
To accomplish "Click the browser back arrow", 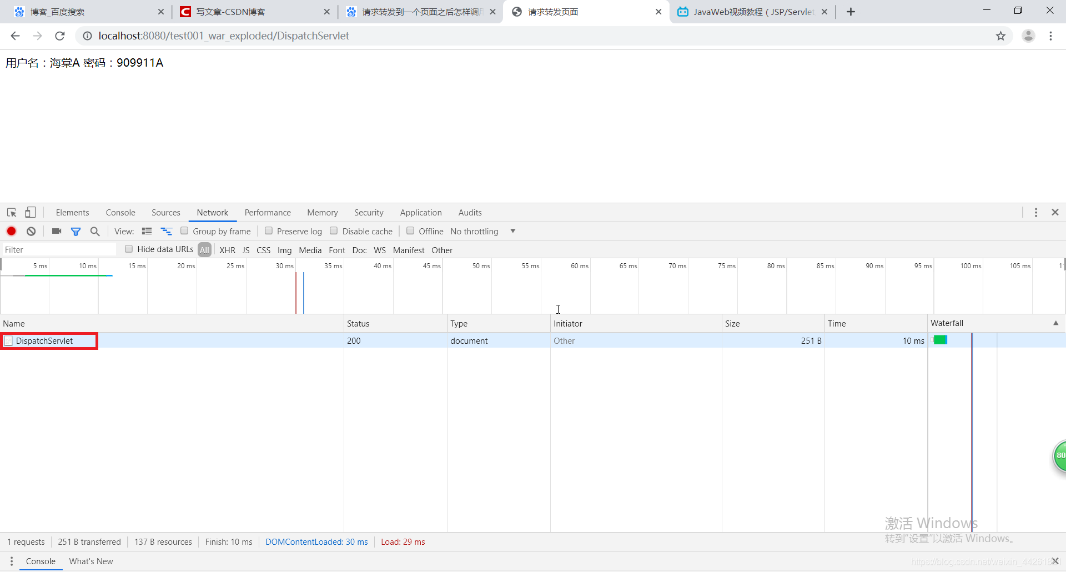I will point(15,36).
